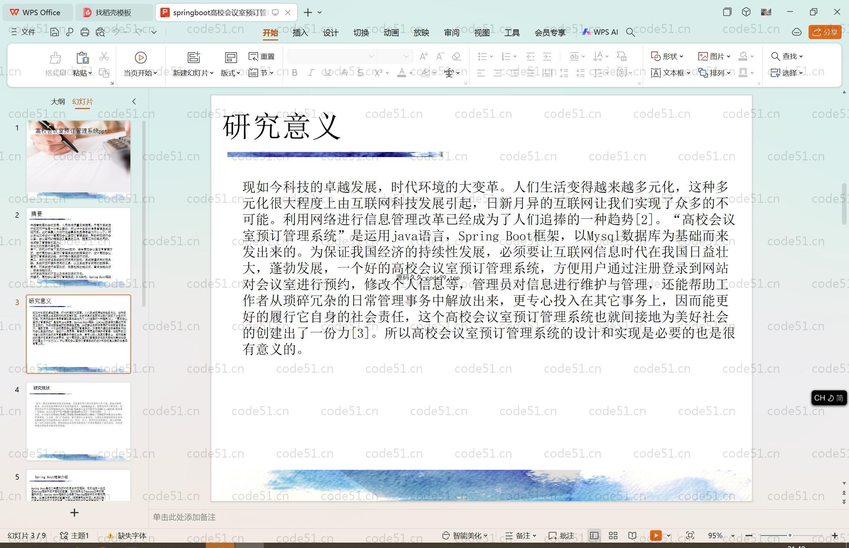Click the cloud sync icon near Share
Viewport: 849px width, 548px height.
(796, 32)
